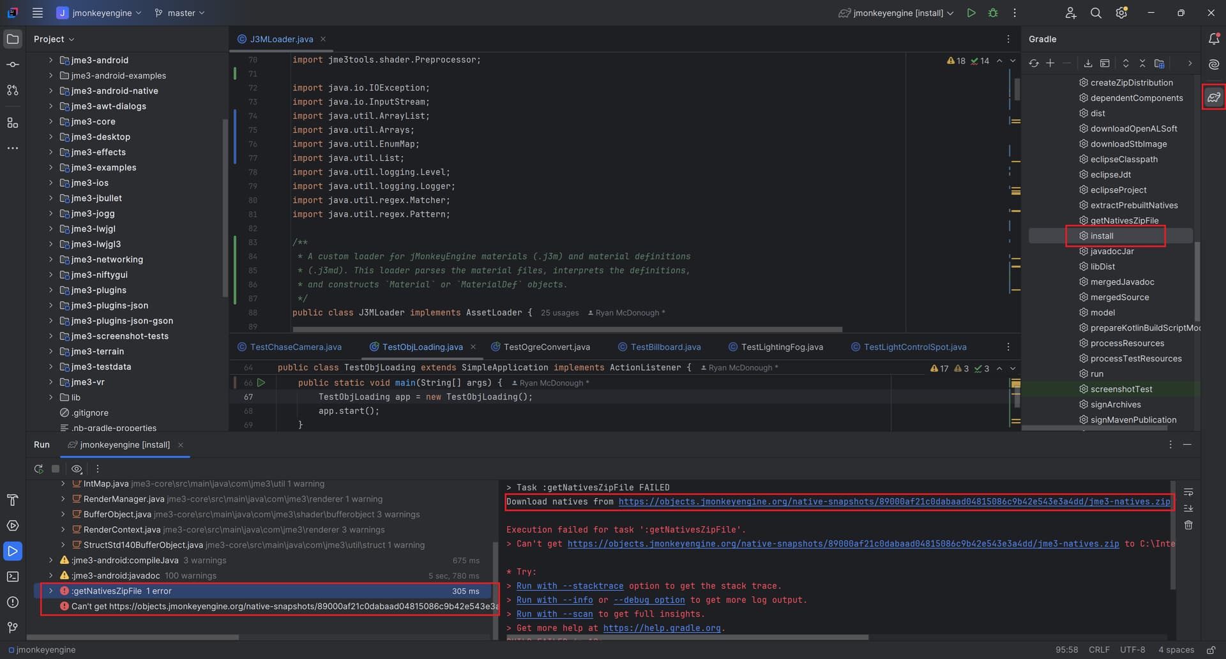Toggle scroll to end in Run console
This screenshot has height=659, width=1226.
pos(1188,508)
